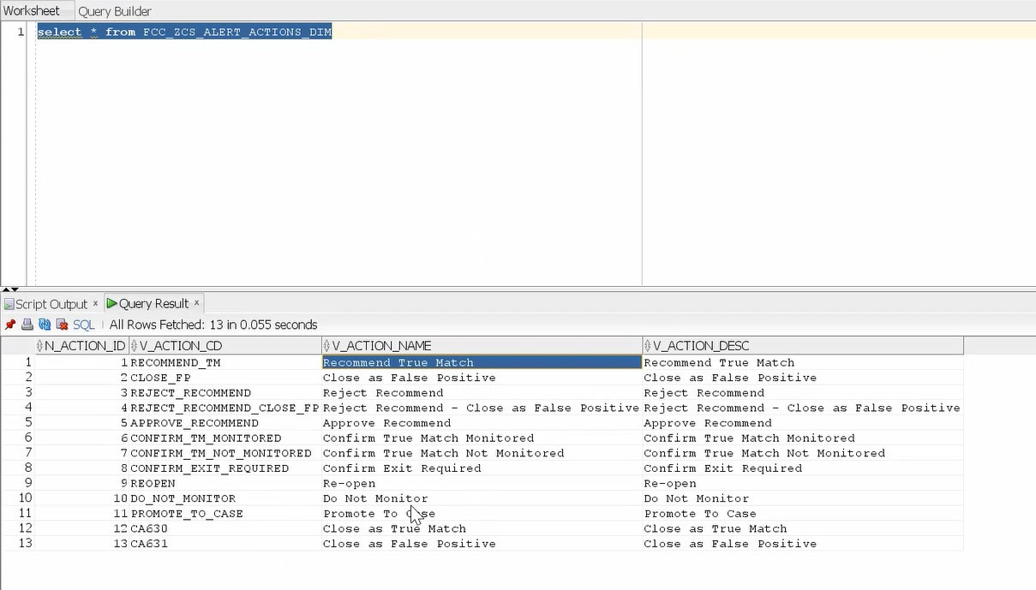Close the Script Output tab

point(95,303)
